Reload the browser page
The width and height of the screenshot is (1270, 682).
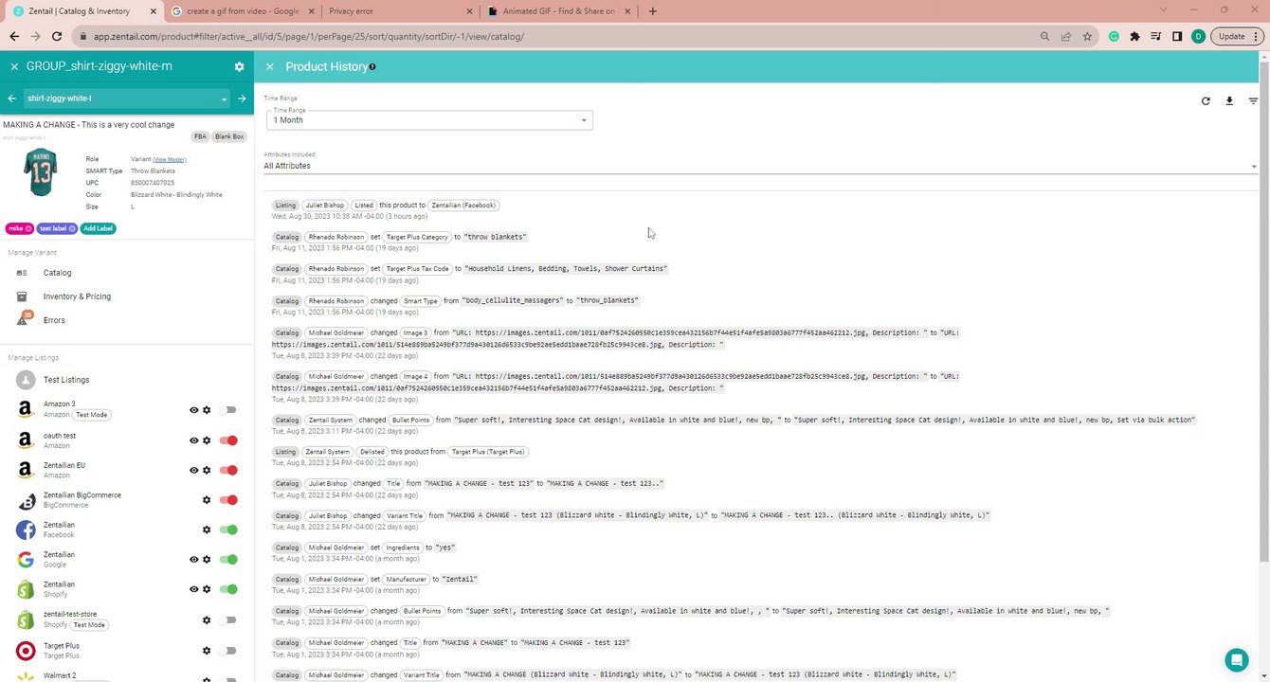click(x=57, y=36)
